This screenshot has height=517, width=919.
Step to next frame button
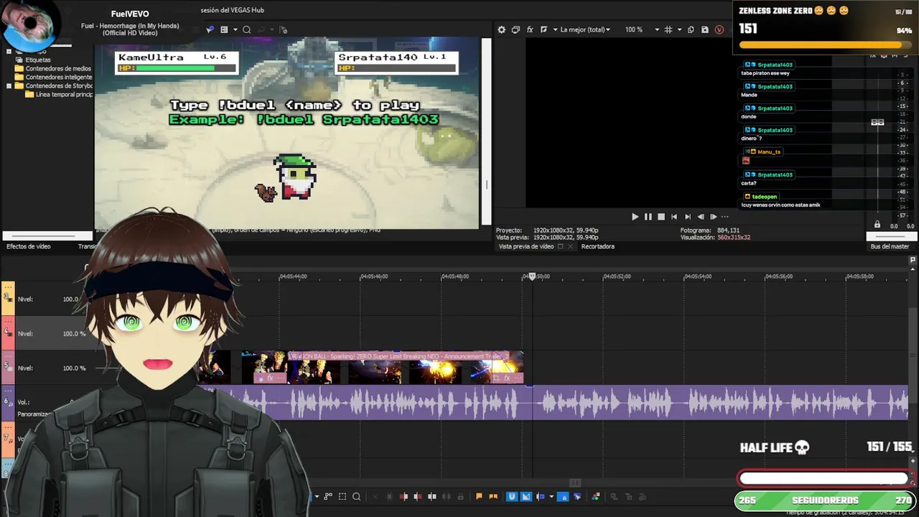coord(713,216)
